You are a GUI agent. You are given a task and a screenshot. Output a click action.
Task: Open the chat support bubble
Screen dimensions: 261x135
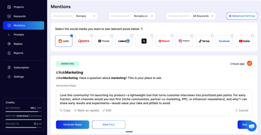[x=252, y=127]
